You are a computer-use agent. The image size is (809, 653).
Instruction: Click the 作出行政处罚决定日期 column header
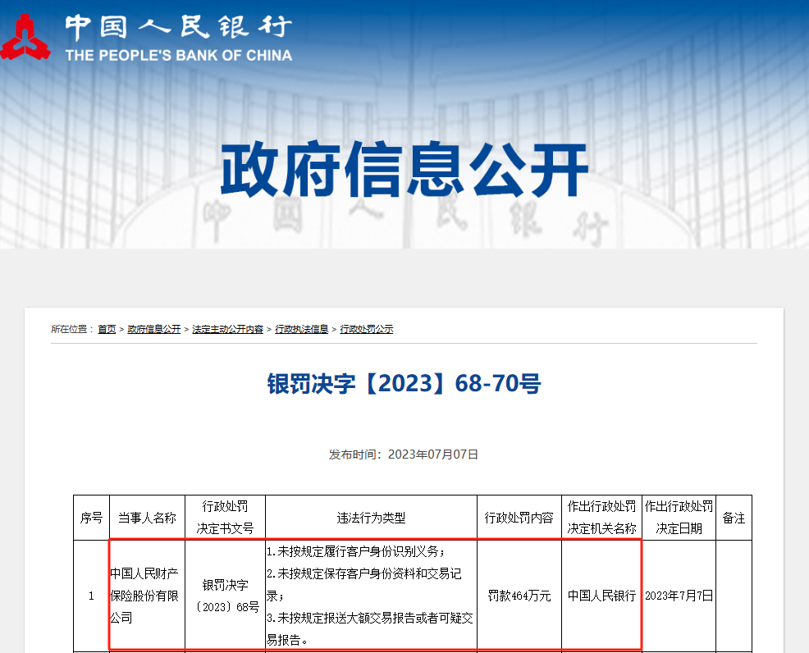pyautogui.click(x=679, y=518)
